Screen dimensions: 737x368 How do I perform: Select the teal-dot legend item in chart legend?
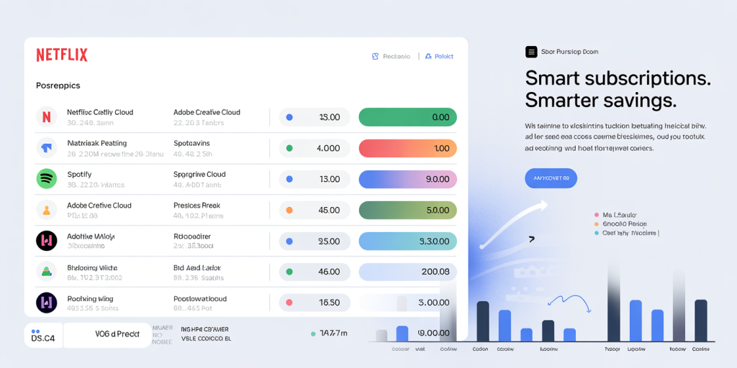(x=626, y=233)
